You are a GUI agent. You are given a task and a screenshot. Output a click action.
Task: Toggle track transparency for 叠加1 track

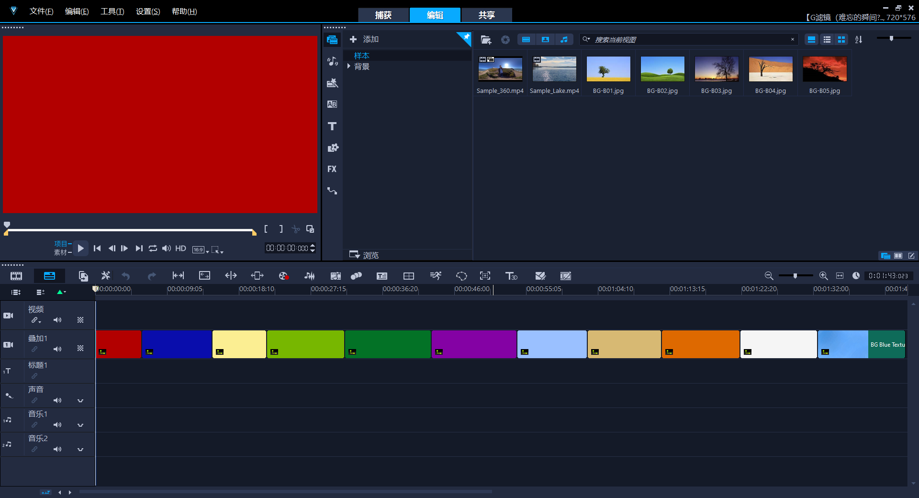pos(80,349)
